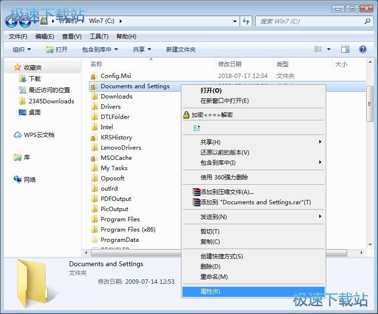
Task: Choose 删除(D) from context menu
Action: pyautogui.click(x=253, y=267)
